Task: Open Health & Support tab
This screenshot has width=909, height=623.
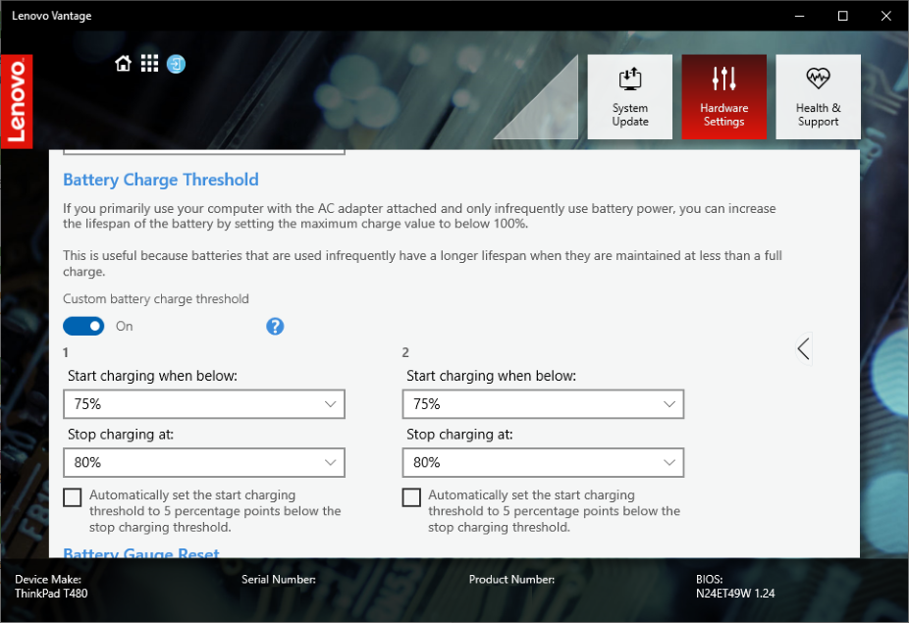Action: coord(818,97)
